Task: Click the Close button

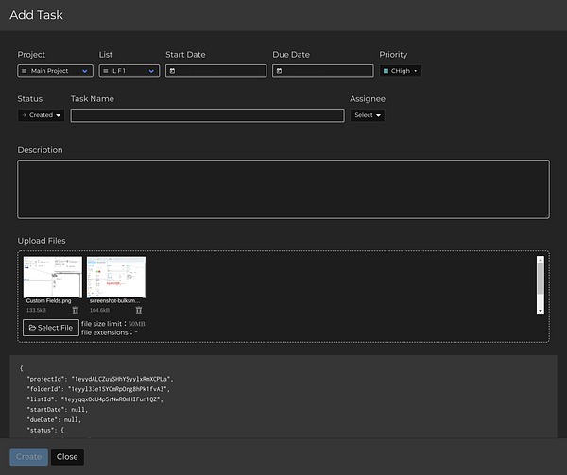Action: 67,457
